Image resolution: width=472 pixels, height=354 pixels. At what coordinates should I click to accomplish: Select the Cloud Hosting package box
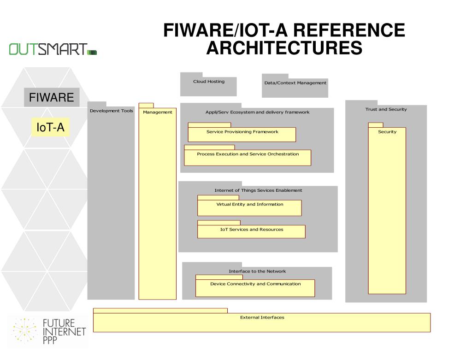(x=209, y=84)
